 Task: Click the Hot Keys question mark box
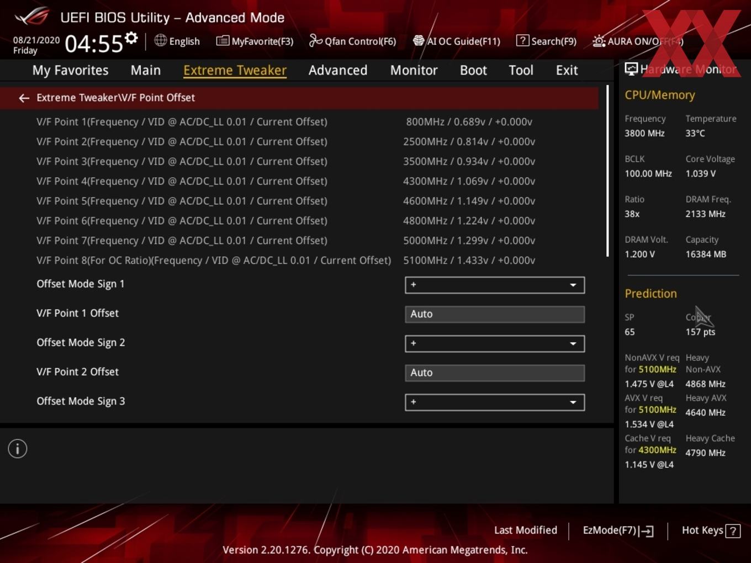[733, 531]
